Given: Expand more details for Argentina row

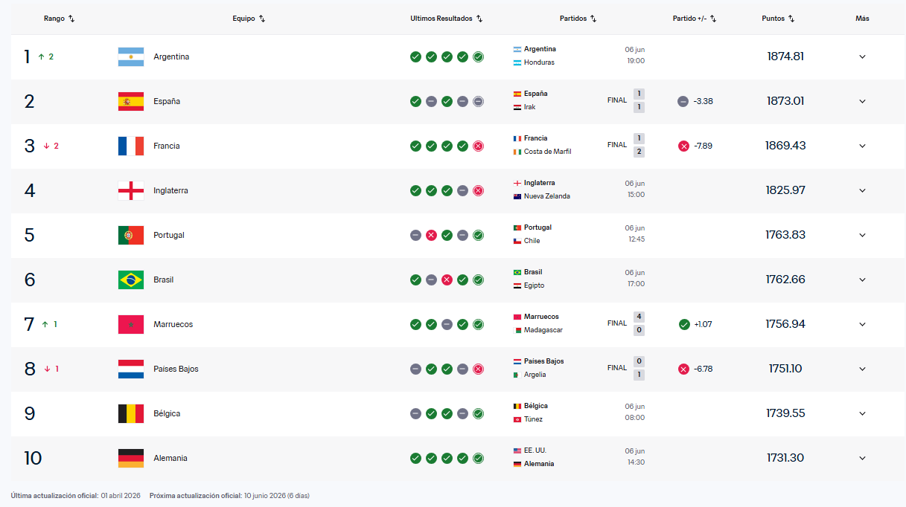Looking at the screenshot, I should click(x=862, y=56).
